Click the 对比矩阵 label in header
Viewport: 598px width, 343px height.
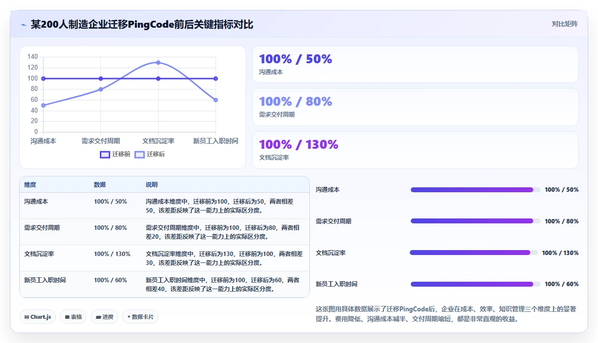[565, 24]
